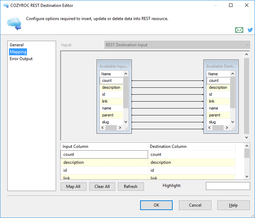
Task: Click Name header in Available Destination list
Action: (218, 74)
